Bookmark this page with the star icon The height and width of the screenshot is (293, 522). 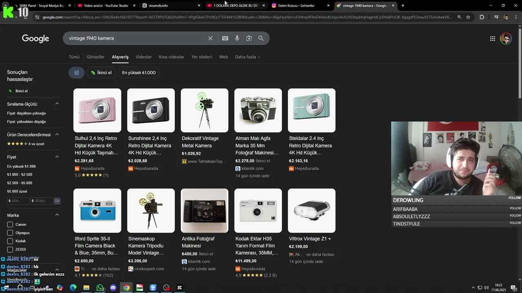pos(468,17)
